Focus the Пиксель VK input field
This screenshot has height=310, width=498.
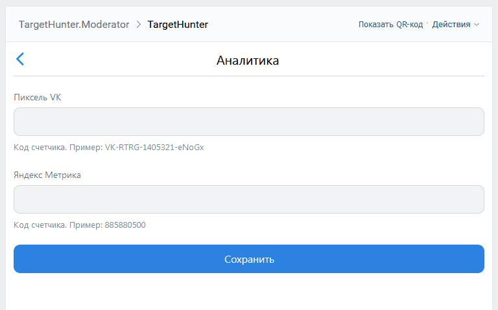click(x=249, y=122)
